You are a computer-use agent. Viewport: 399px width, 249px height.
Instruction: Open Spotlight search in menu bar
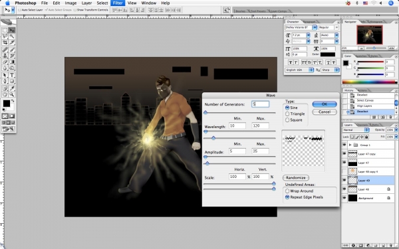391,3
